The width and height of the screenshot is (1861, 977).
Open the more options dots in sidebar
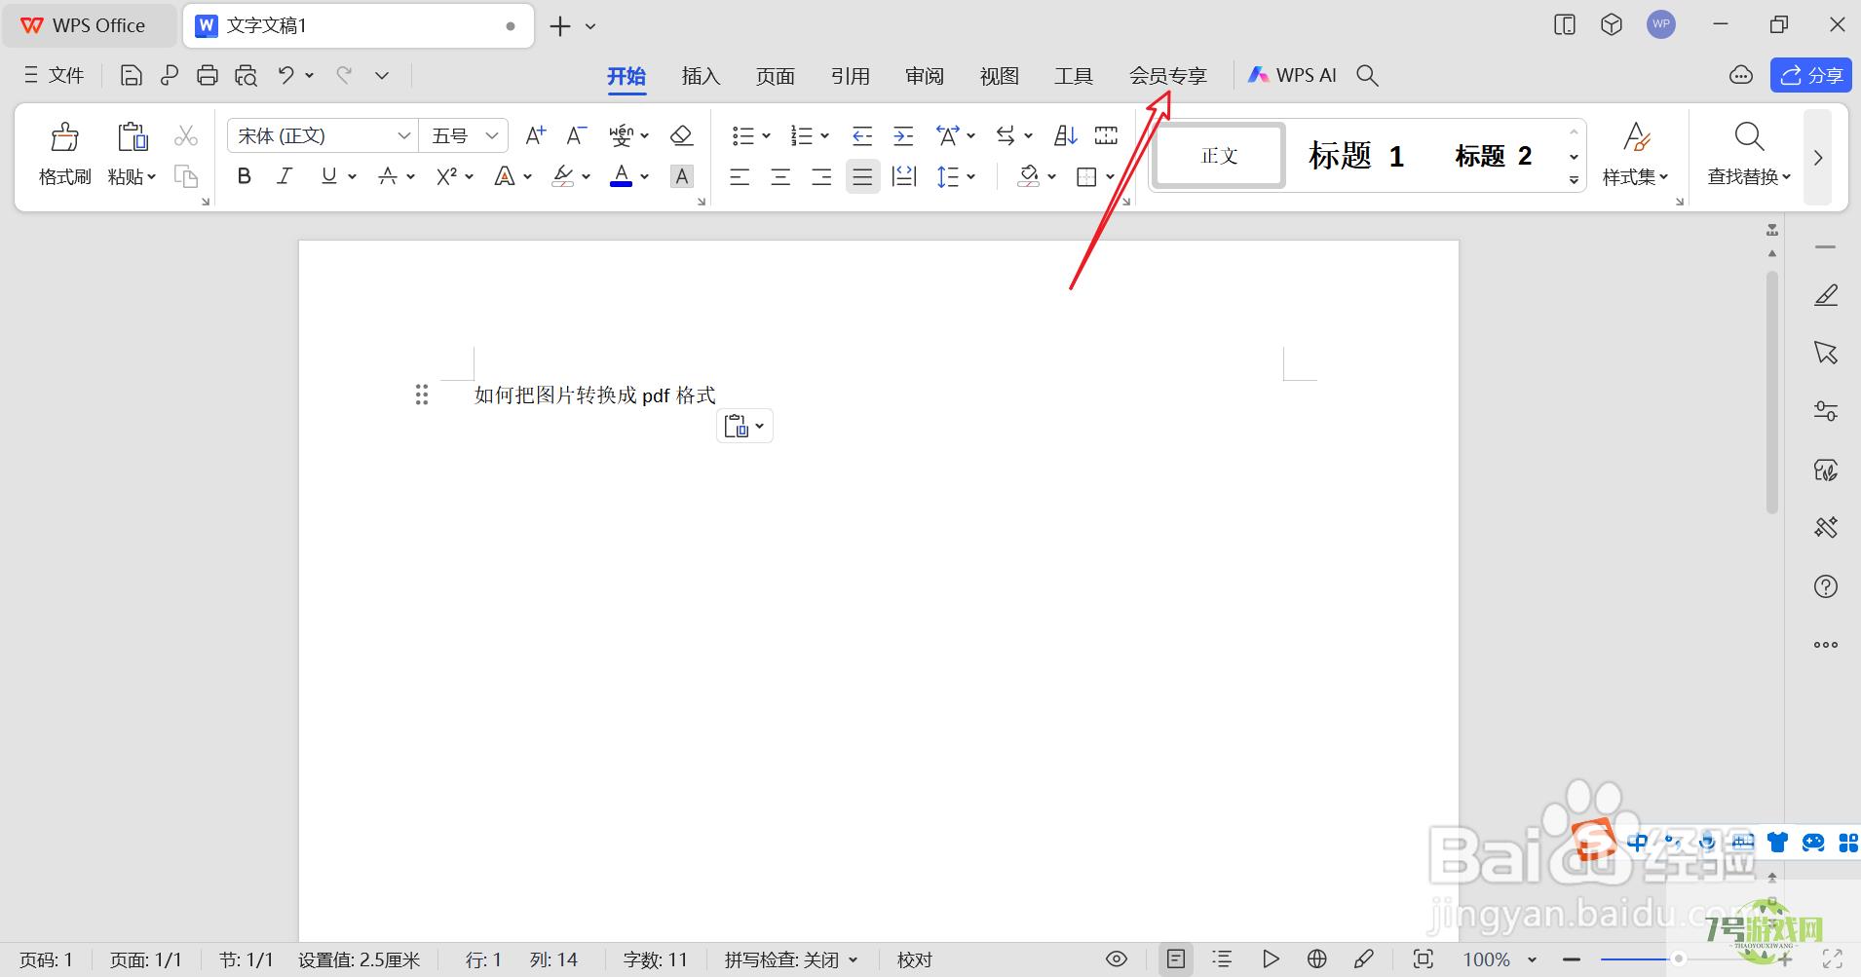[x=1826, y=645]
